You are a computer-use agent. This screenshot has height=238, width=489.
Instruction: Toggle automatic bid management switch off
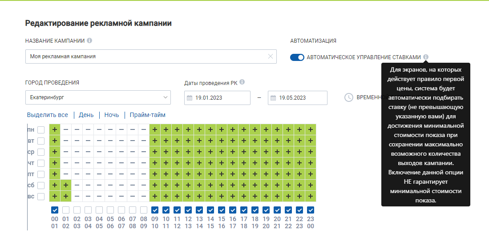297,57
